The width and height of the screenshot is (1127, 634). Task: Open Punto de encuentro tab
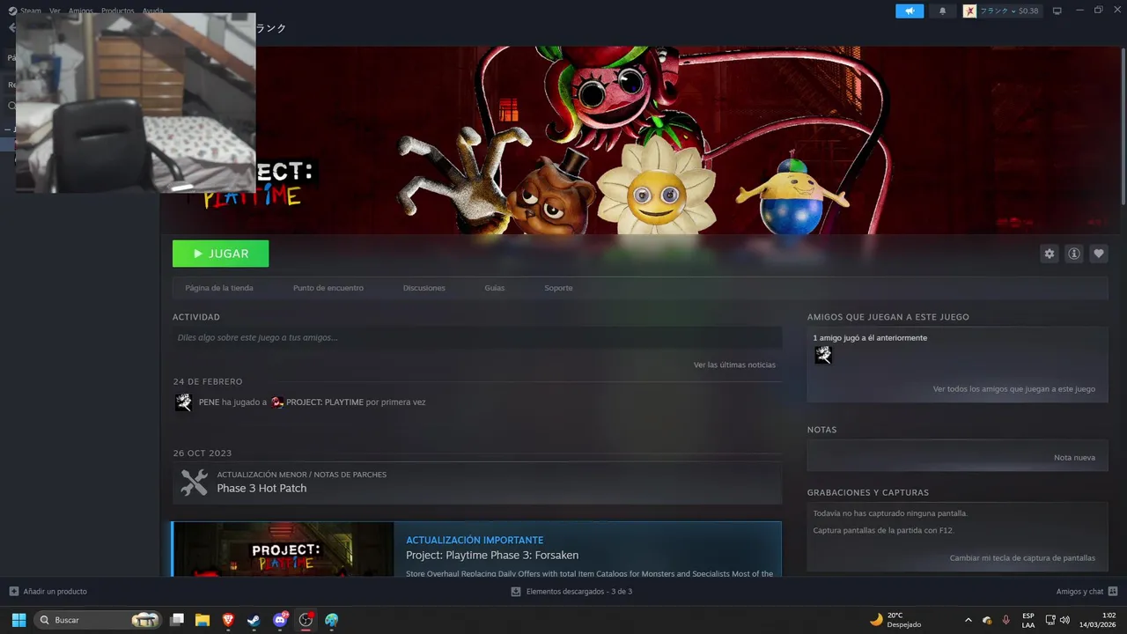[x=328, y=288]
